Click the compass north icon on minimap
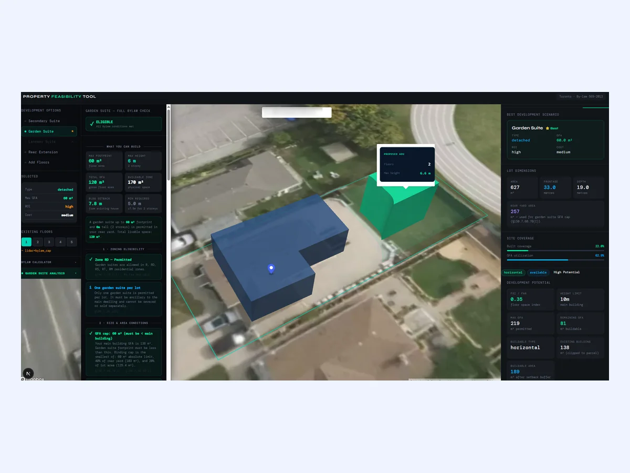 pyautogui.click(x=28, y=373)
